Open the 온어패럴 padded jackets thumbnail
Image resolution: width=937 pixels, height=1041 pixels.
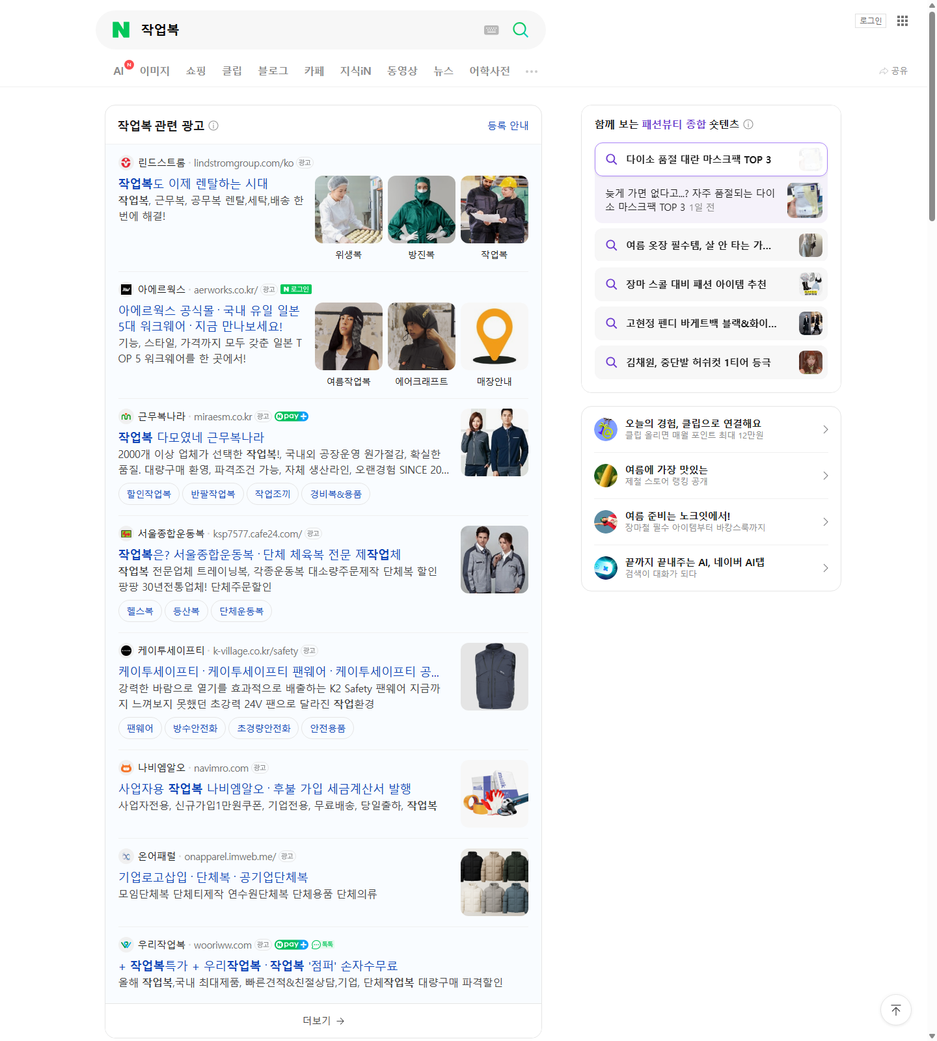pos(495,882)
